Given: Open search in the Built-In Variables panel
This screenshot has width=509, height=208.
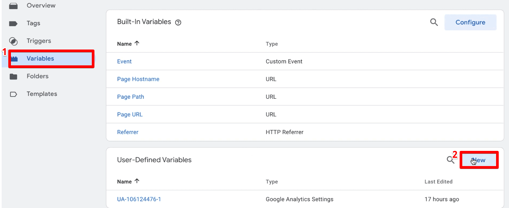Looking at the screenshot, I should pyautogui.click(x=434, y=22).
